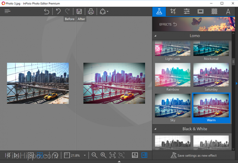
Task: Toggle the right side panel visibility
Action: tap(144, 155)
